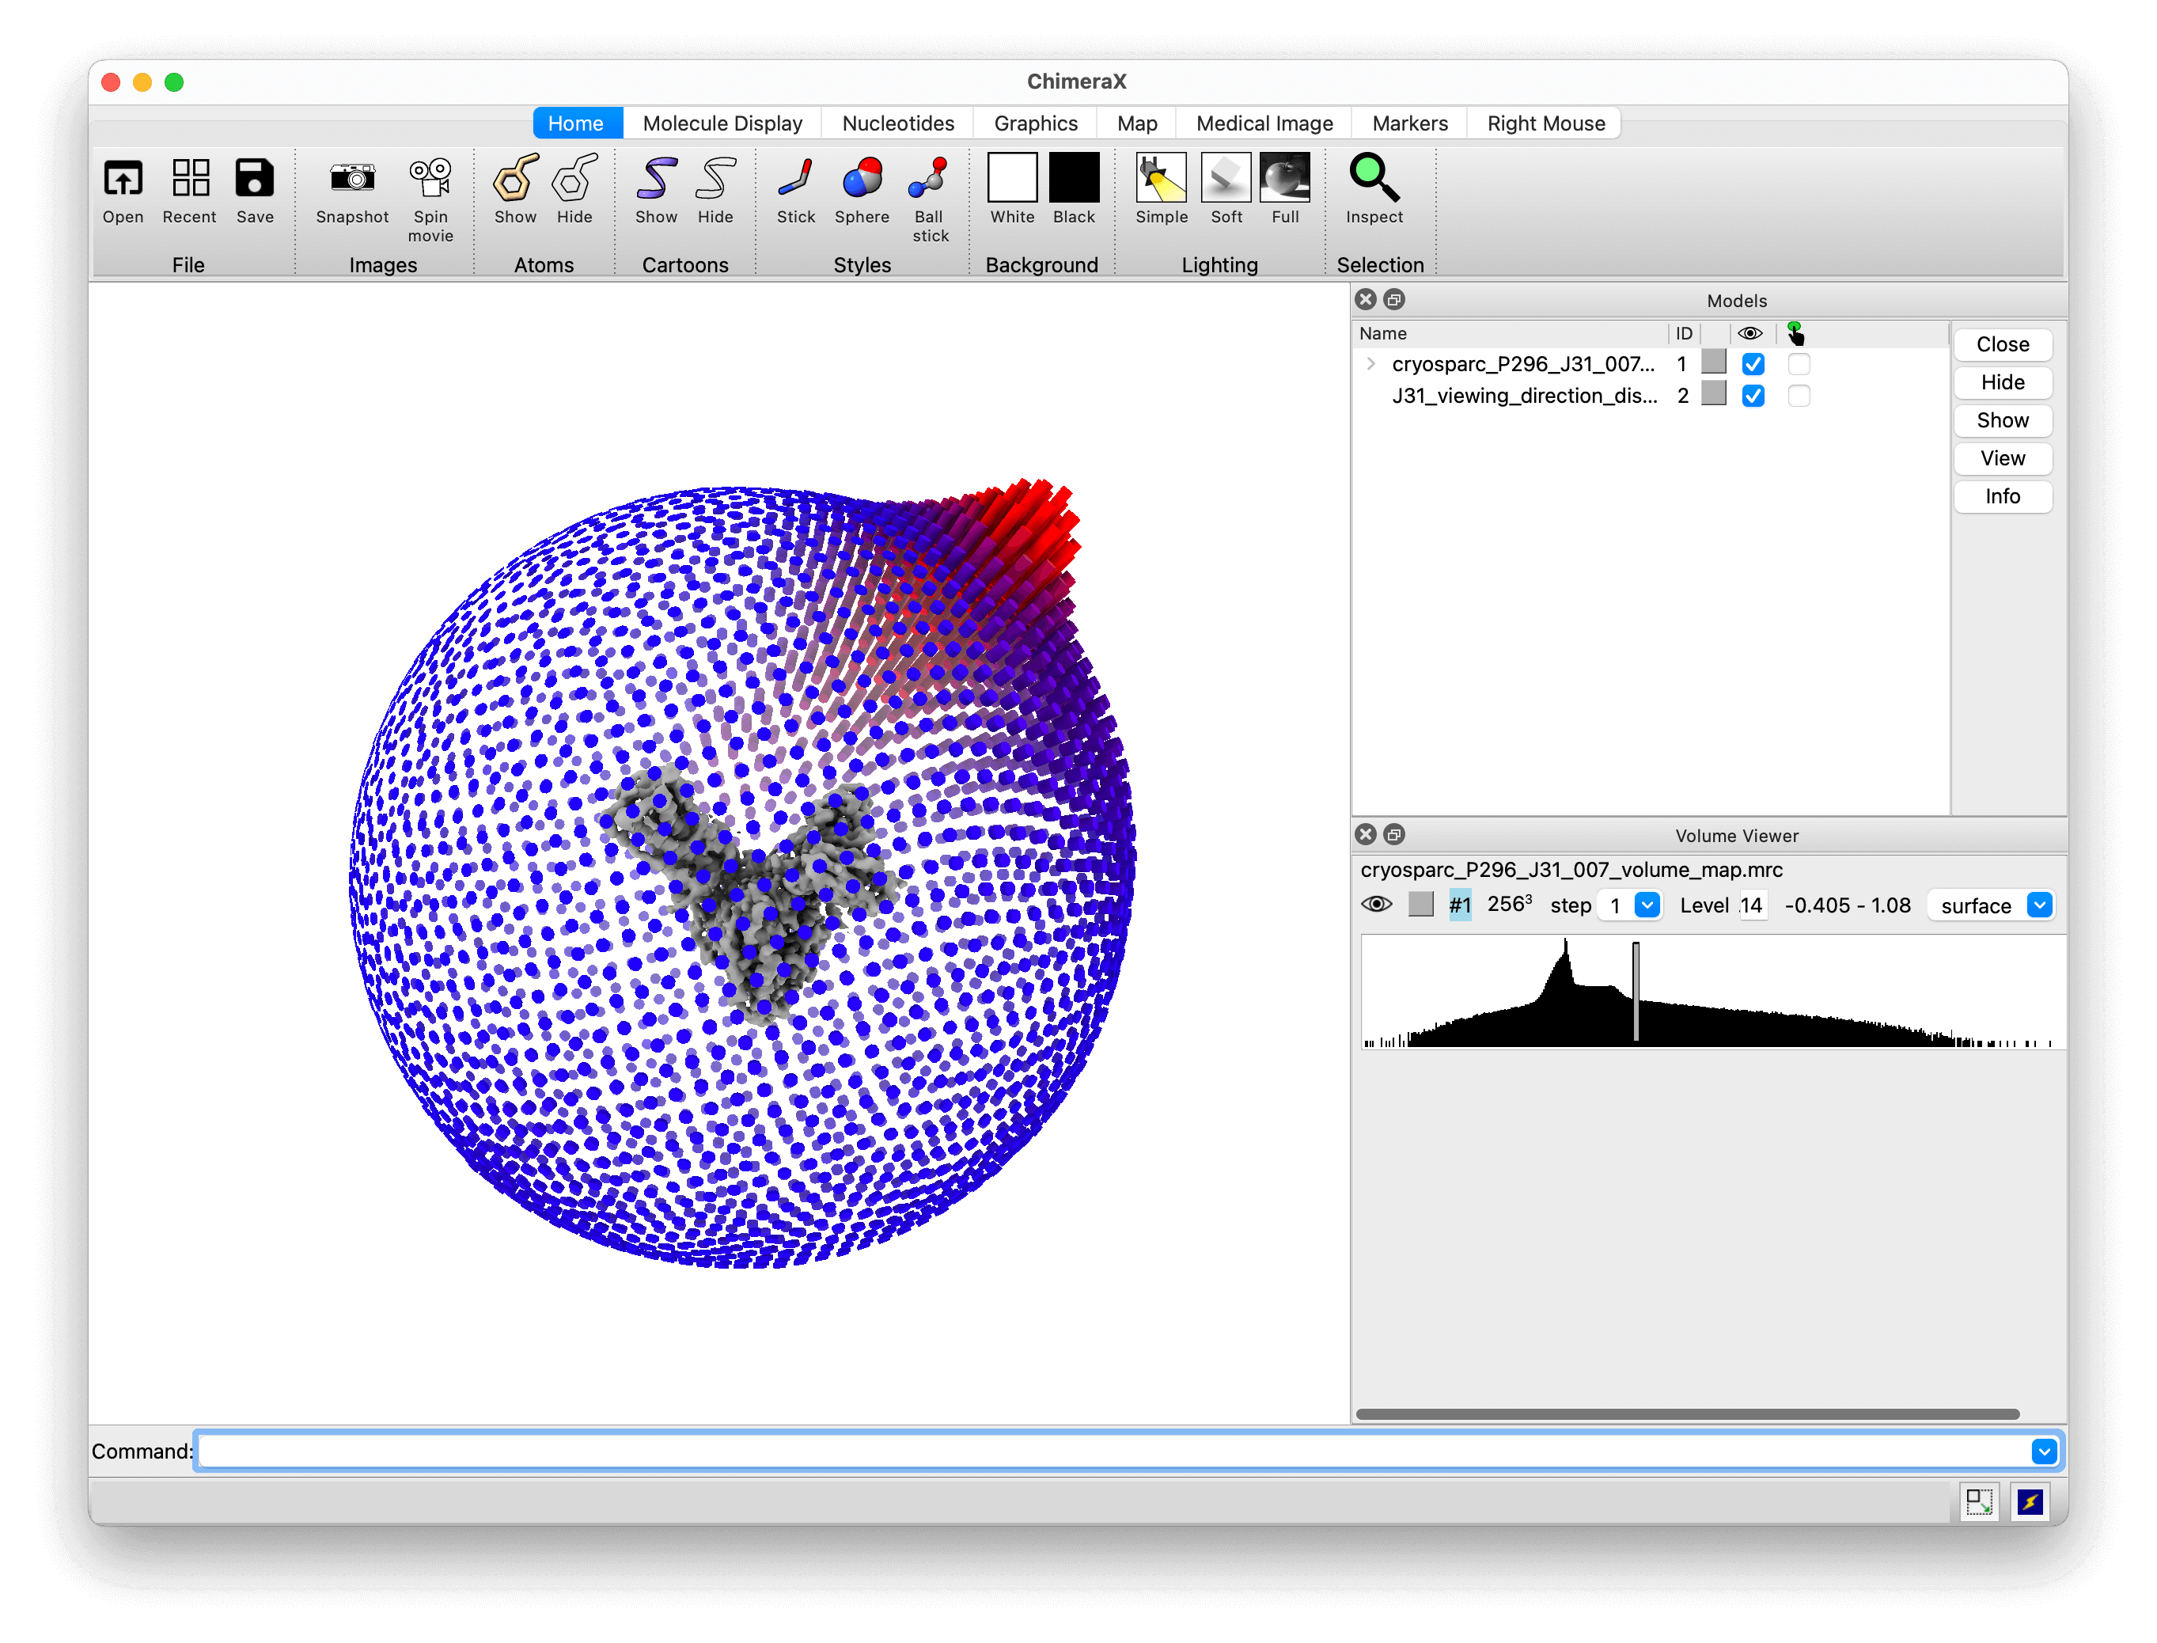Click Hide atoms icon
Screen dimensions: 2157x1643
(574, 179)
